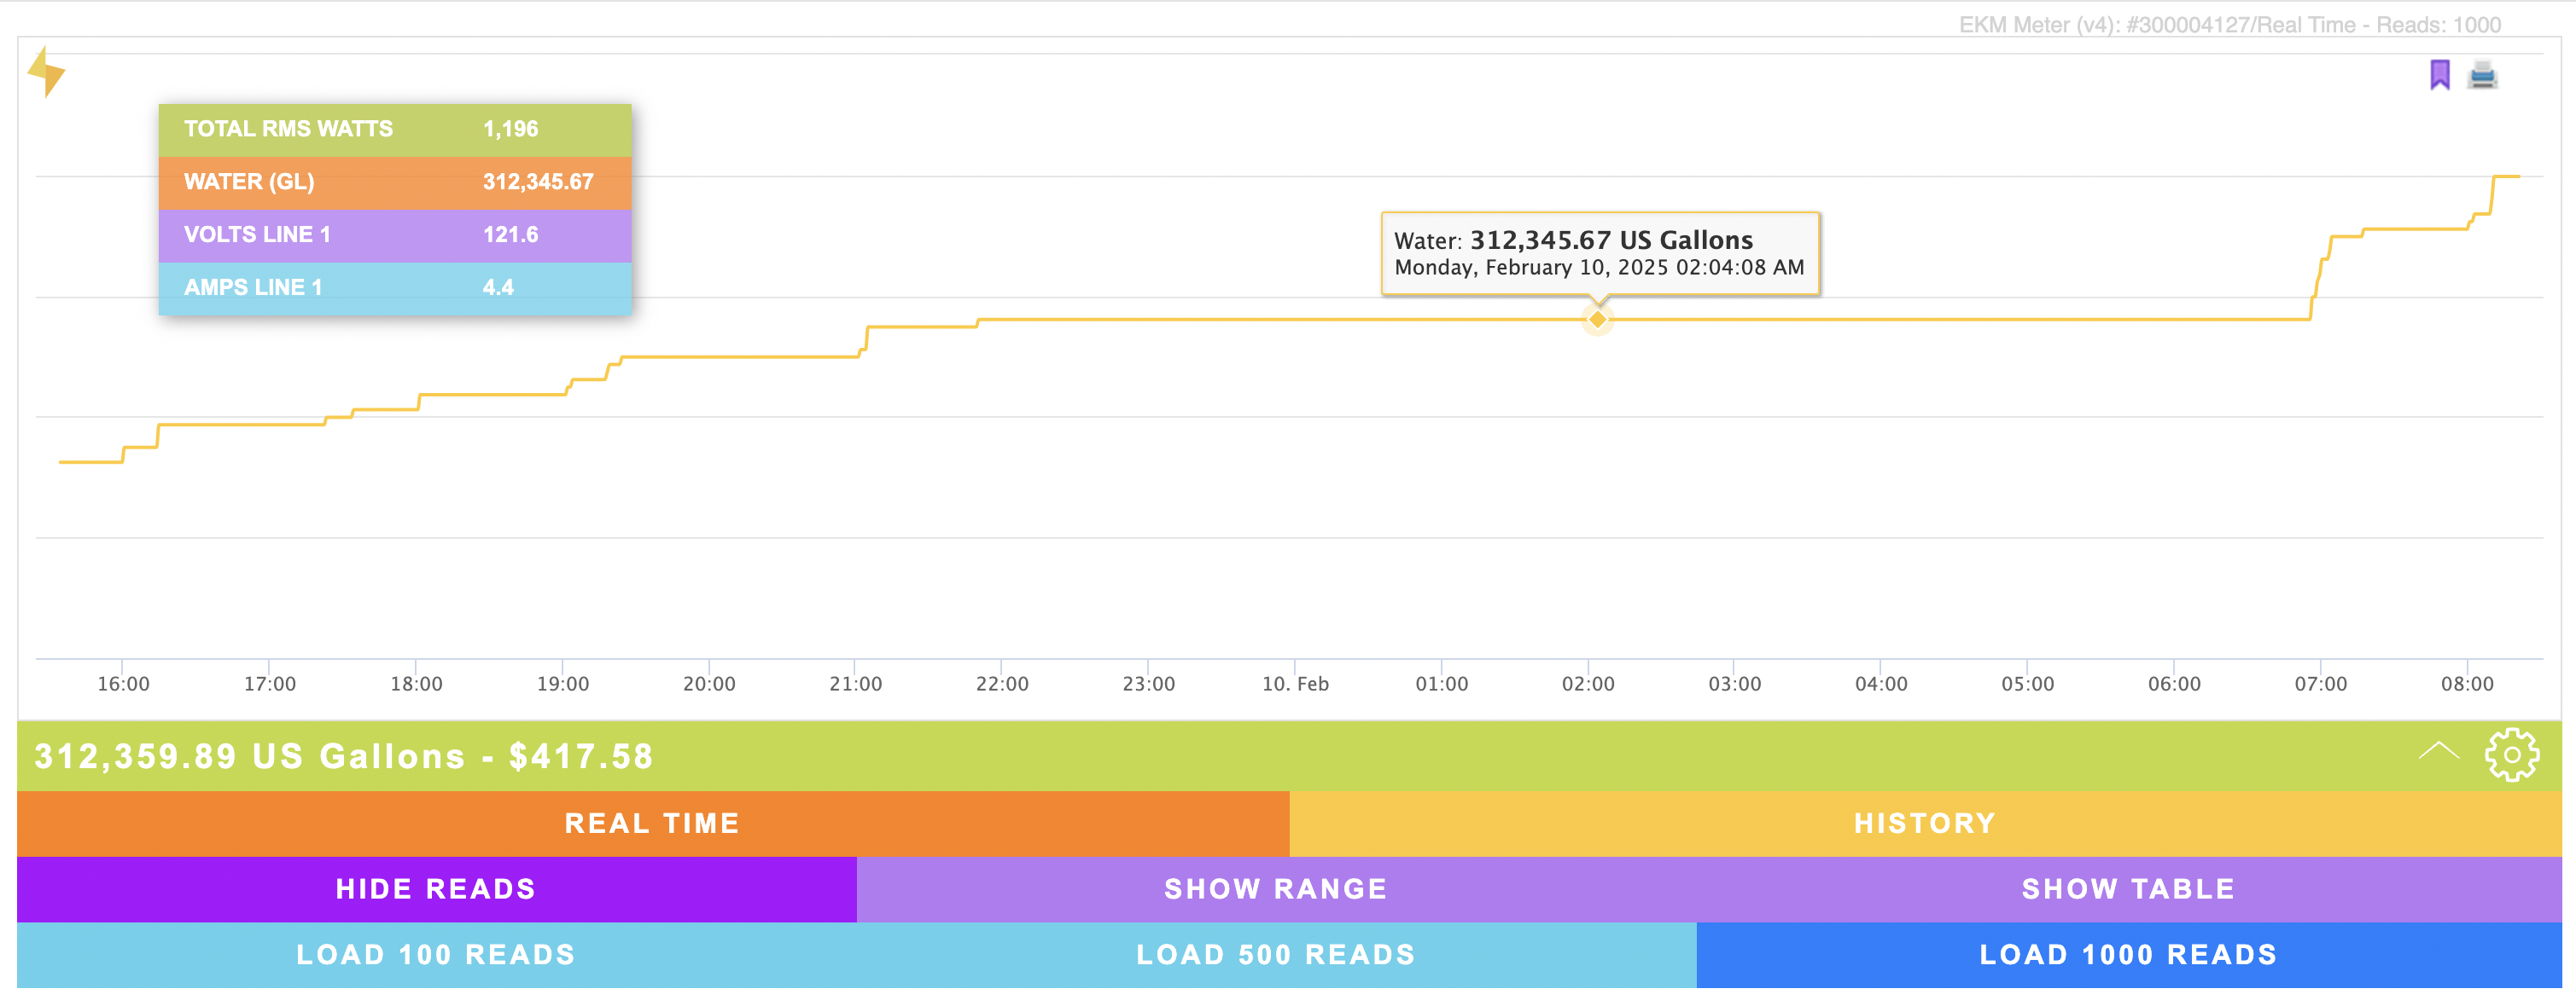2576x1006 pixels.
Task: Click the 312,359.89 US Gallons summary bar
Action: tap(344, 756)
